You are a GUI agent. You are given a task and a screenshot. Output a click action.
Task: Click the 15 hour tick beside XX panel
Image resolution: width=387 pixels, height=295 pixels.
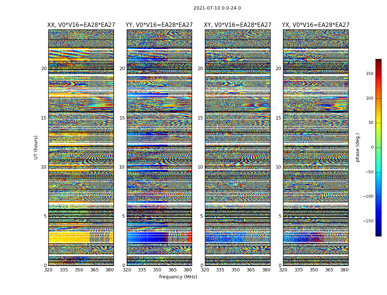coord(44,118)
